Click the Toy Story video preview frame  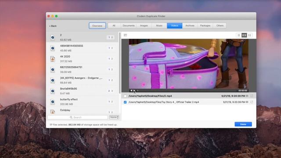click(189, 64)
